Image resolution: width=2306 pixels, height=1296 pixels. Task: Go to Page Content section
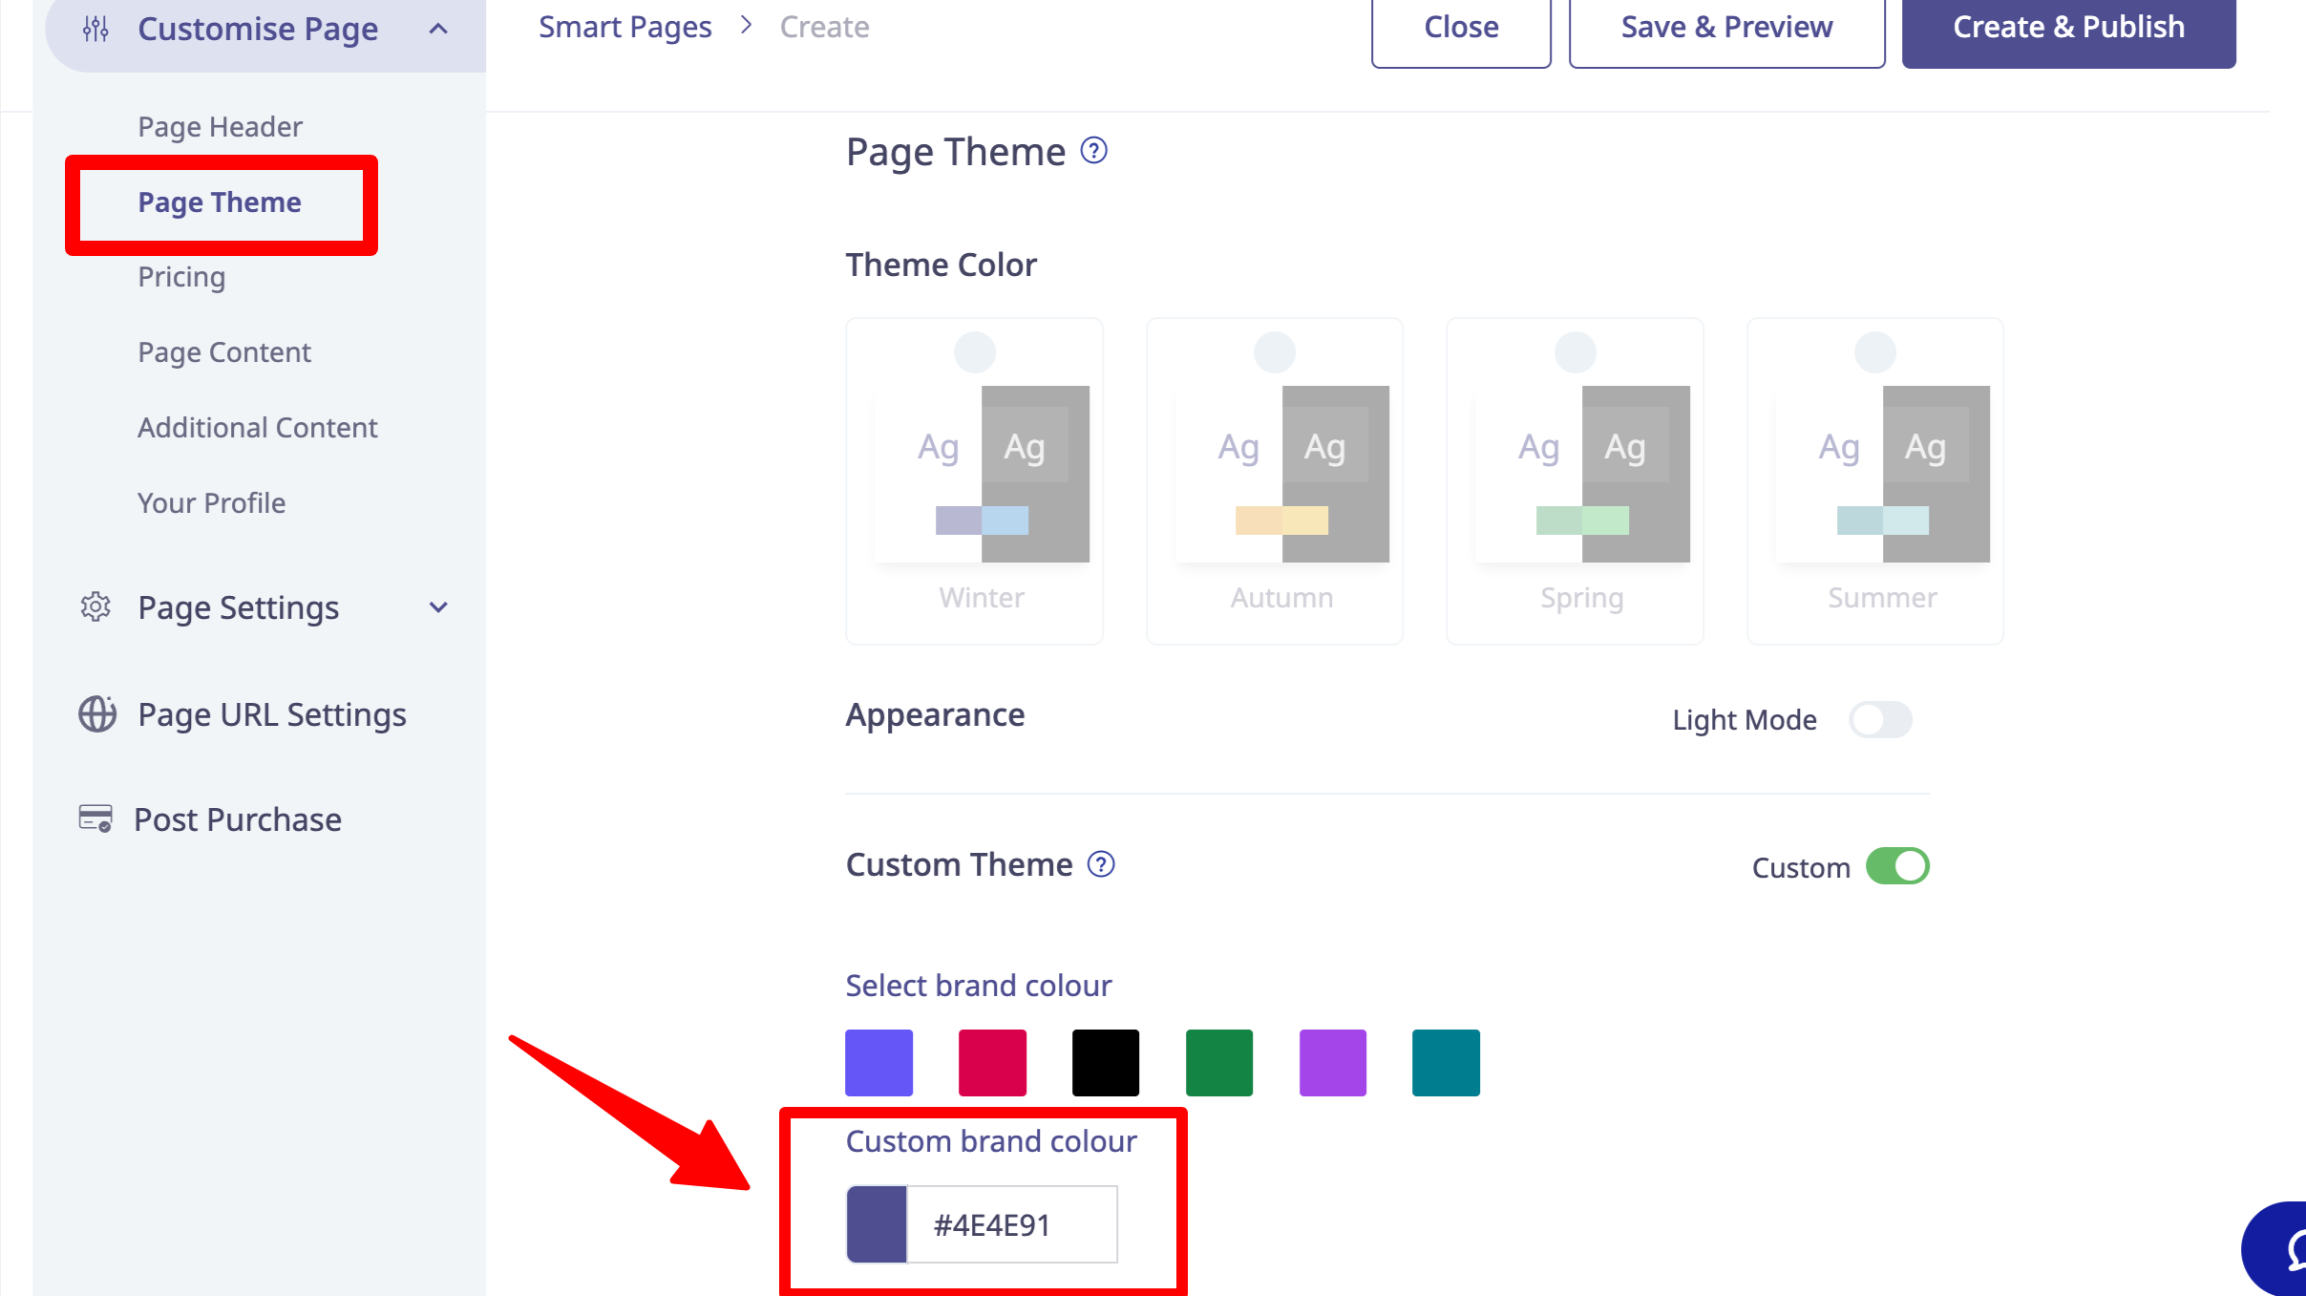[x=224, y=352]
